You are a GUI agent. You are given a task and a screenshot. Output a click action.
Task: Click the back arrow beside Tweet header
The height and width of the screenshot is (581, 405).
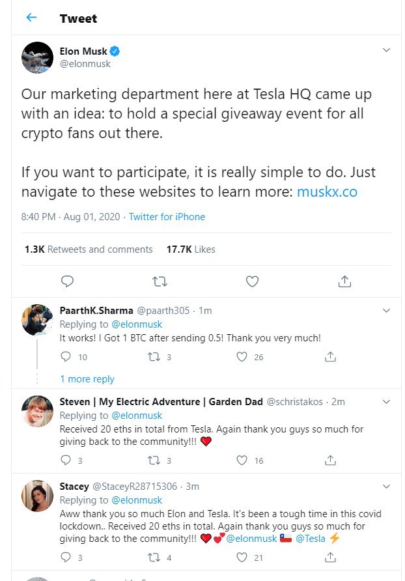click(x=31, y=18)
